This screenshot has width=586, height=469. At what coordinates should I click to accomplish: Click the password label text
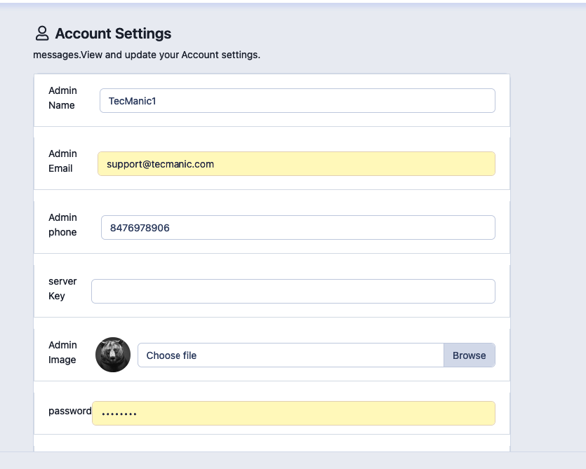[x=69, y=411]
